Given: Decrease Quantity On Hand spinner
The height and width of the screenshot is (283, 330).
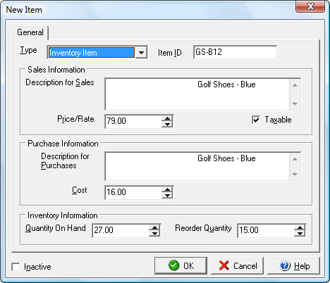Looking at the screenshot, I should [154, 233].
